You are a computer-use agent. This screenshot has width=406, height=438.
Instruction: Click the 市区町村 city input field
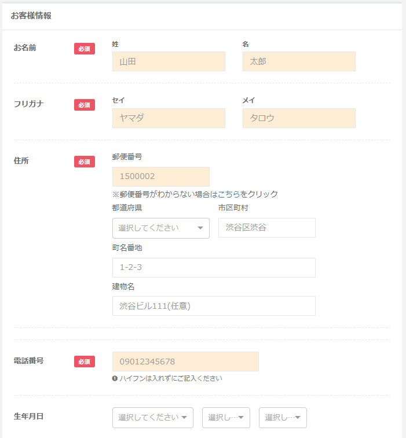[x=267, y=228]
